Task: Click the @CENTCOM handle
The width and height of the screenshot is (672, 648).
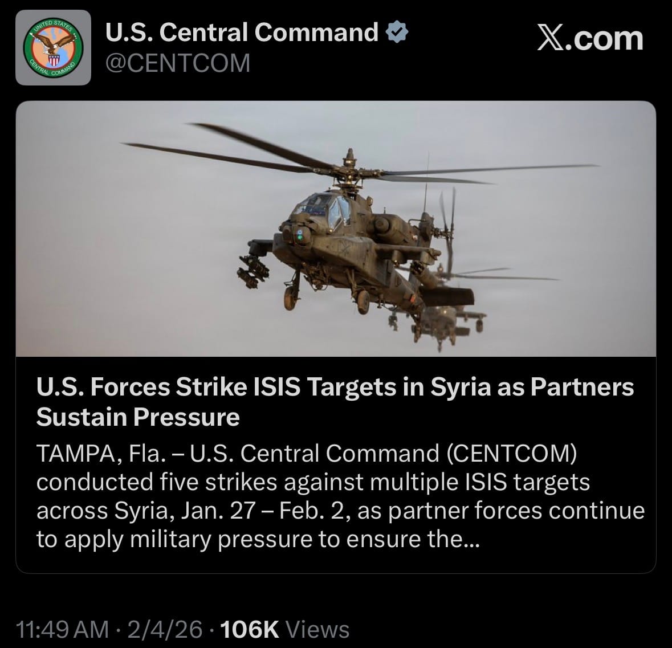Action: (177, 63)
